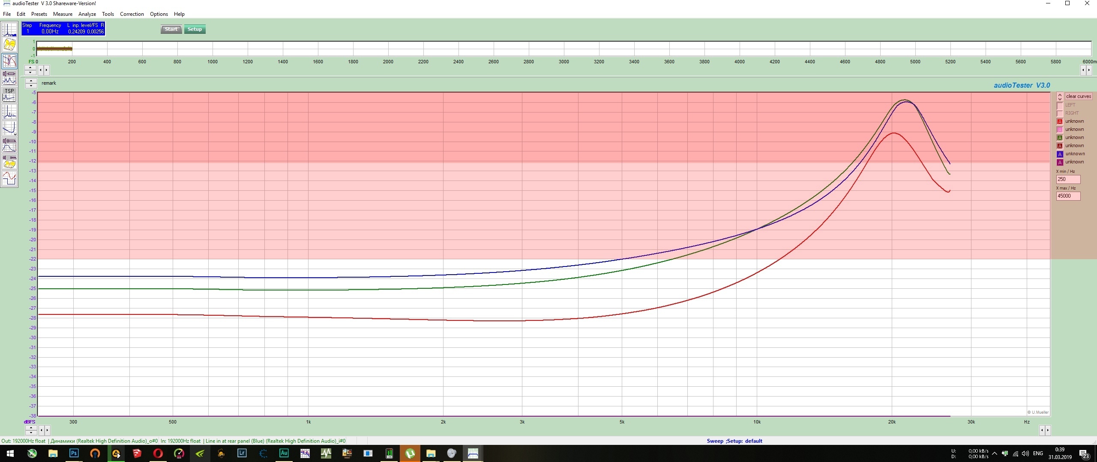Open the frequency sweep curves icon
The width and height of the screenshot is (1097, 462).
(x=9, y=61)
